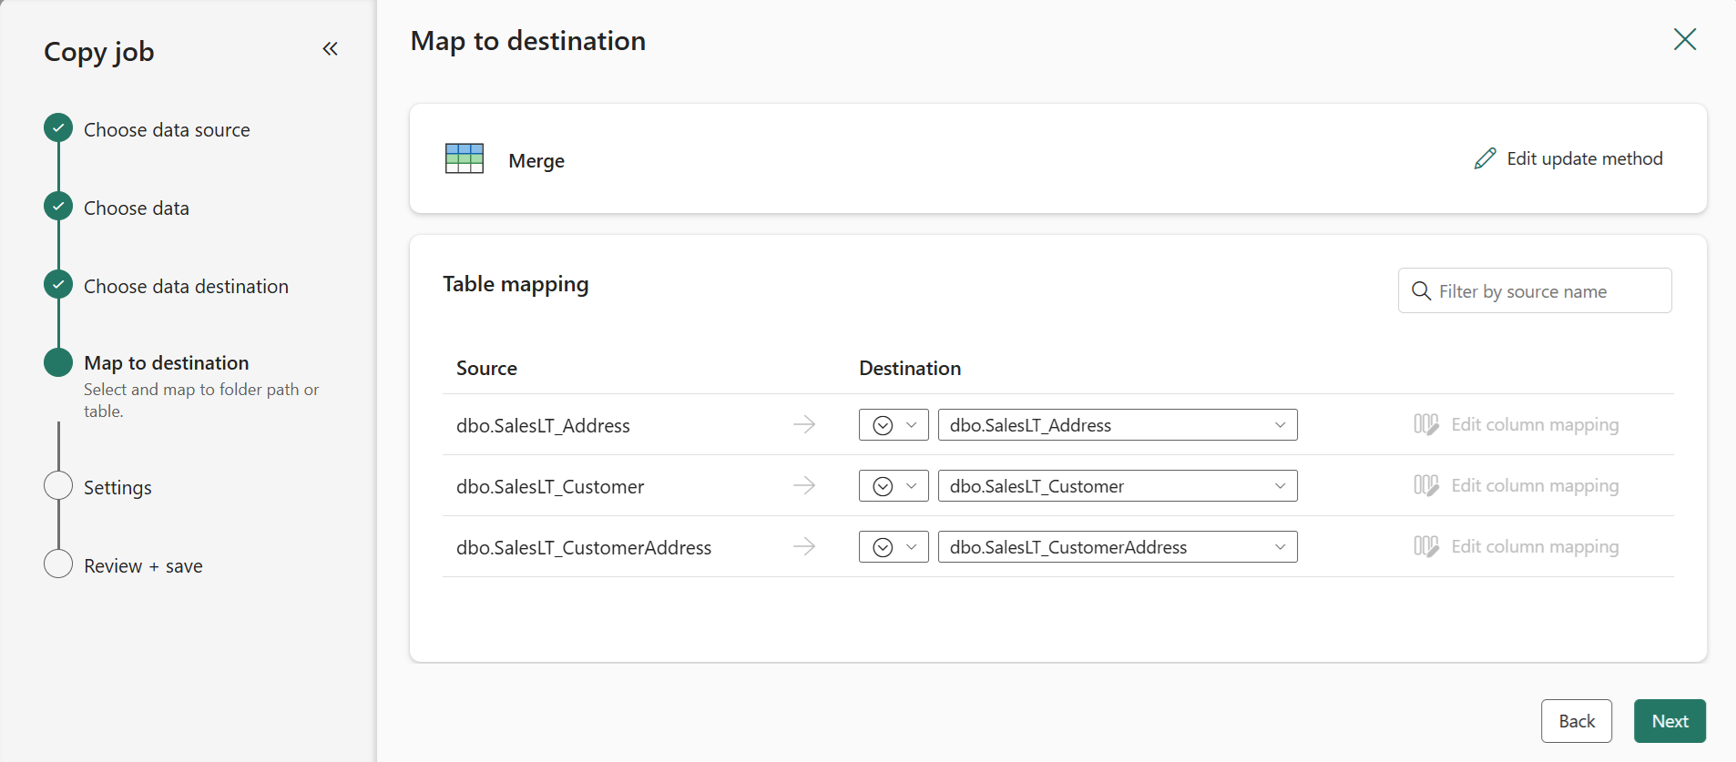This screenshot has width=1736, height=762.
Task: Click column mapping icon for SalesLT_Customer row
Action: click(1425, 486)
